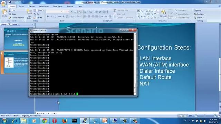Open the Shape Fill dropdown
This screenshot has height=124, width=221.
[181, 10]
